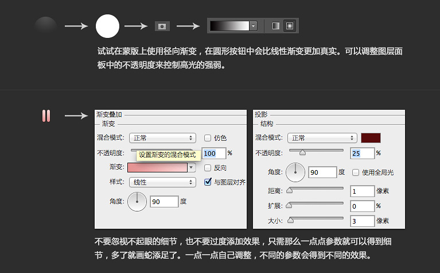This screenshot has width=440, height=273.
Task: Click the 距离 distance value field
Action: tap(363, 191)
